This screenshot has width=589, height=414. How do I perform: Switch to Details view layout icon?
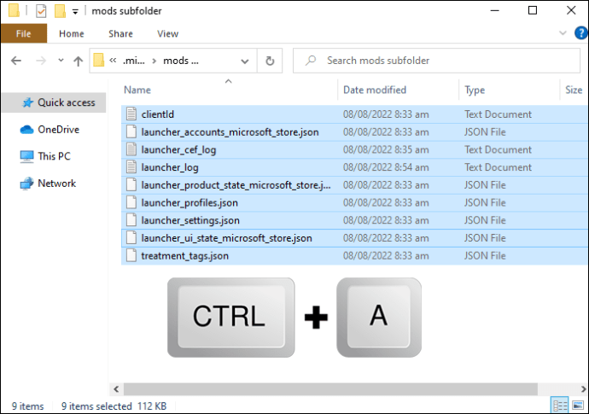560,405
